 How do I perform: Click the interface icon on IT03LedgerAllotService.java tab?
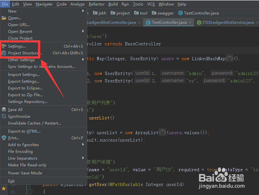[199, 23]
